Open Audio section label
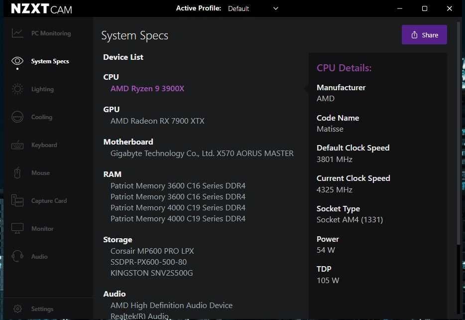 pyautogui.click(x=39, y=257)
